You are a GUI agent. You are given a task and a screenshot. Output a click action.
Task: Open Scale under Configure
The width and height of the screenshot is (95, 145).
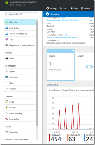tap(20, 102)
